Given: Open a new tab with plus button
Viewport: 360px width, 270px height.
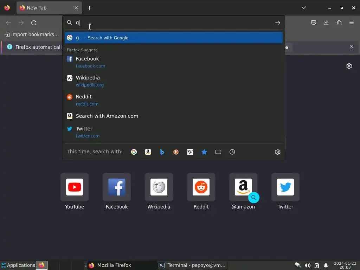Looking at the screenshot, I should point(90,8).
